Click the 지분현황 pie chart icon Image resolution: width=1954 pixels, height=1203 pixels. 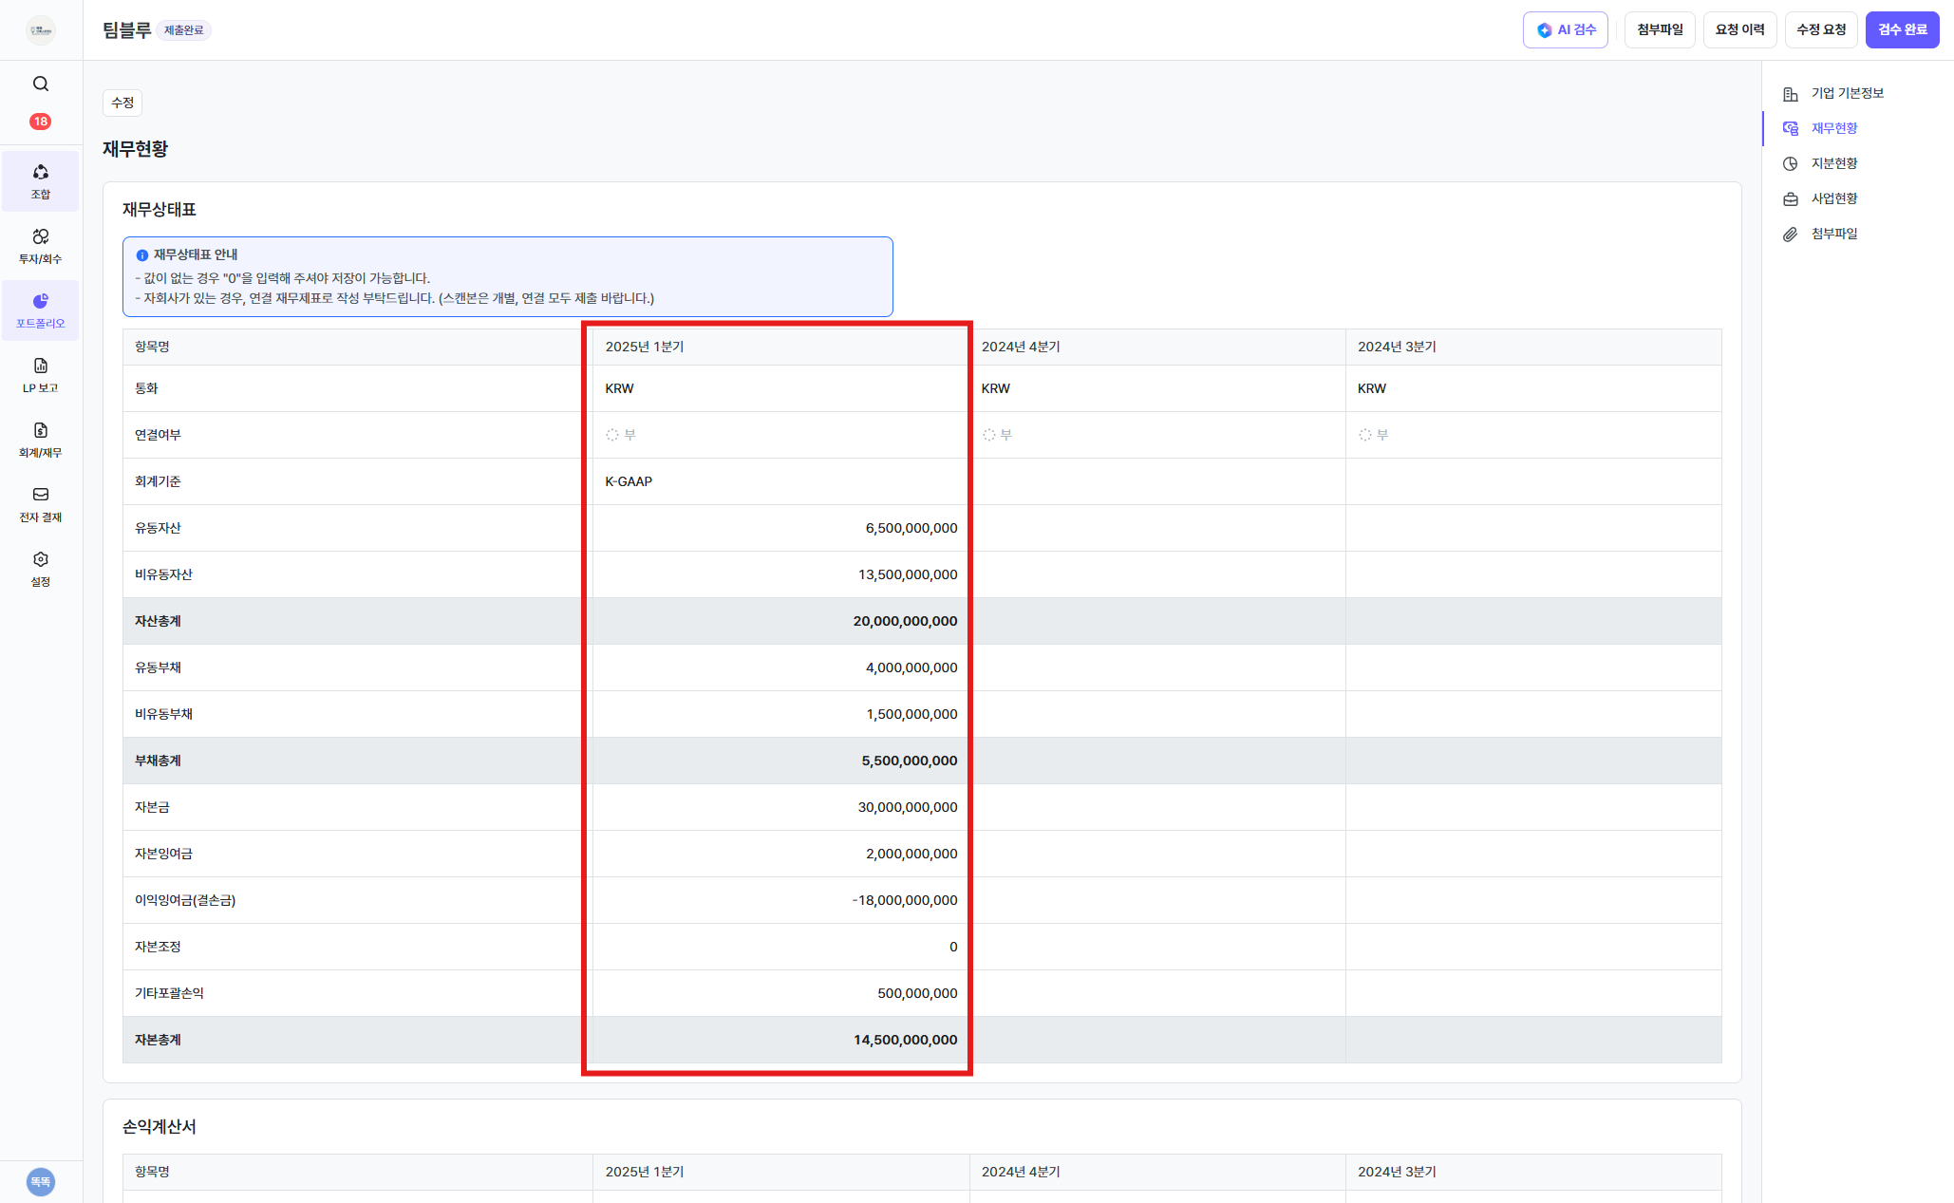point(1790,163)
